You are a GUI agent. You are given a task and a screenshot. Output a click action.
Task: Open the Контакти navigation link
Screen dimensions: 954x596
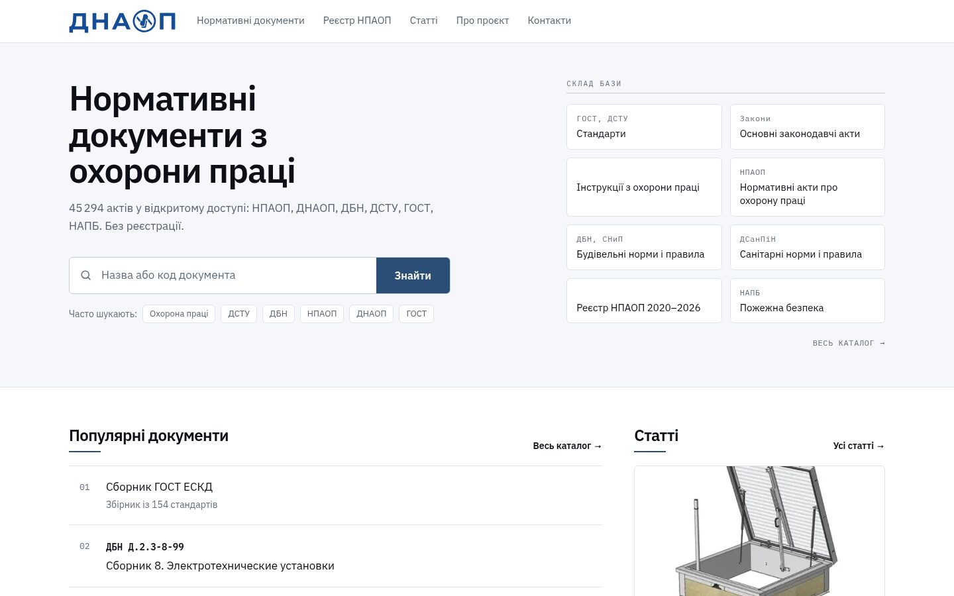549,21
